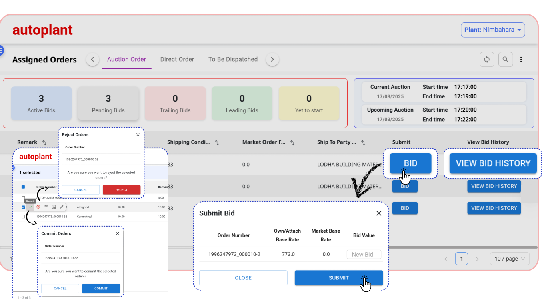Click the green Commit checkmark icon

point(30,207)
